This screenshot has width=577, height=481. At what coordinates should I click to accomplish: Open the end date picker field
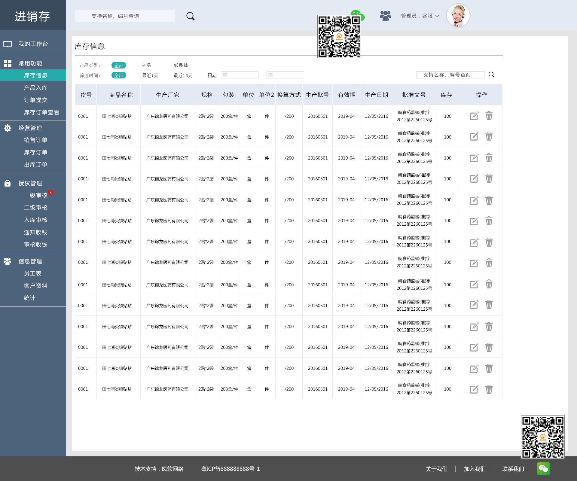(x=285, y=75)
